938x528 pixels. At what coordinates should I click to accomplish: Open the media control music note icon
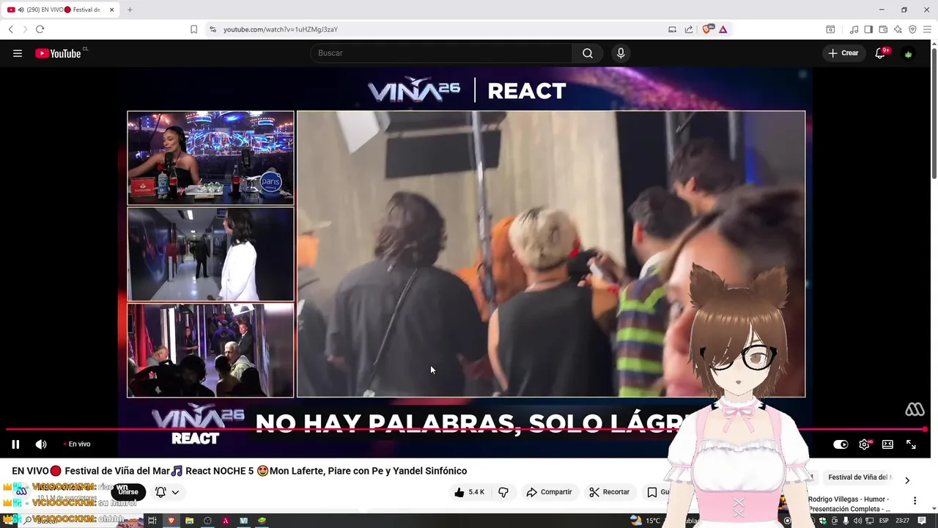854,29
